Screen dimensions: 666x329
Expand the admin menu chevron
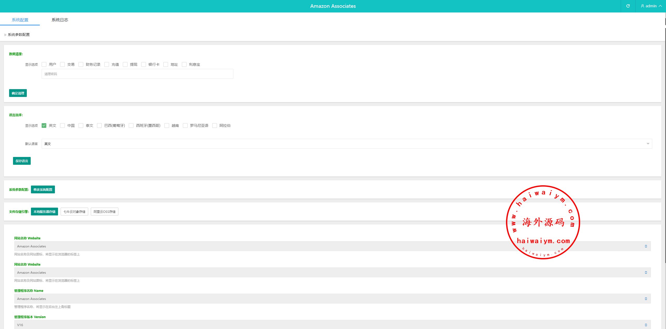660,6
